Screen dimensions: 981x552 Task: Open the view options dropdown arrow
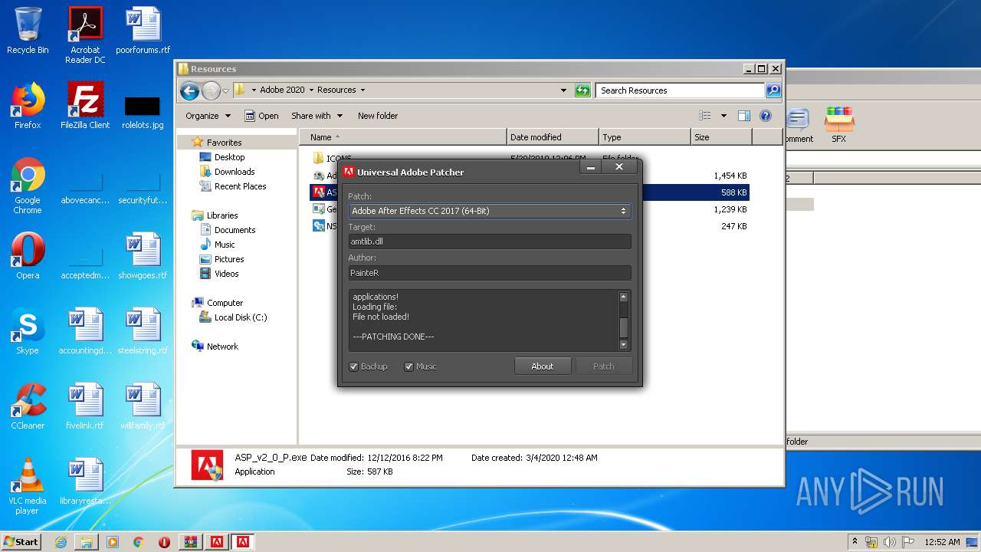(723, 116)
